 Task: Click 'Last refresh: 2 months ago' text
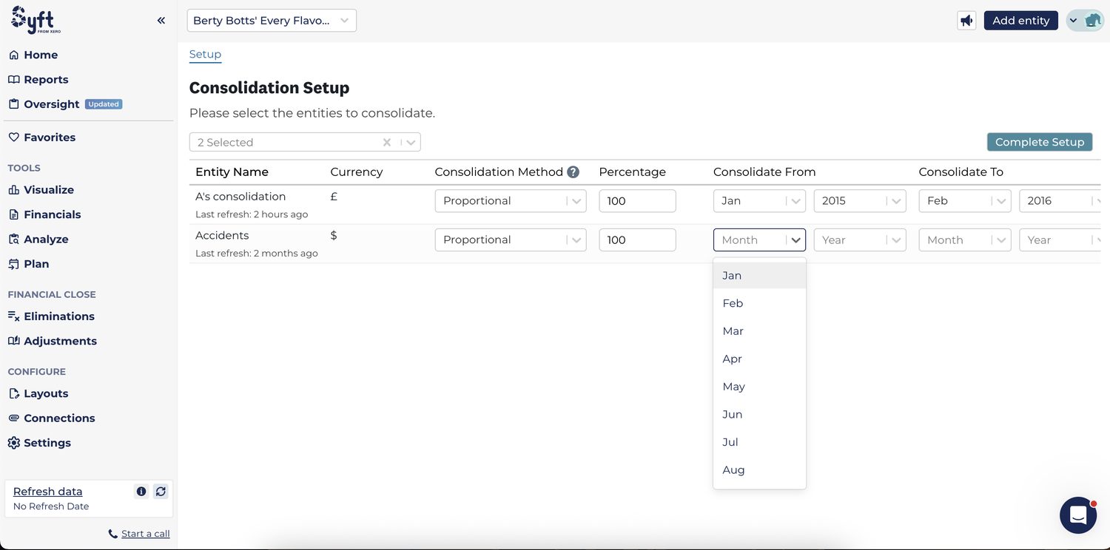click(x=257, y=254)
